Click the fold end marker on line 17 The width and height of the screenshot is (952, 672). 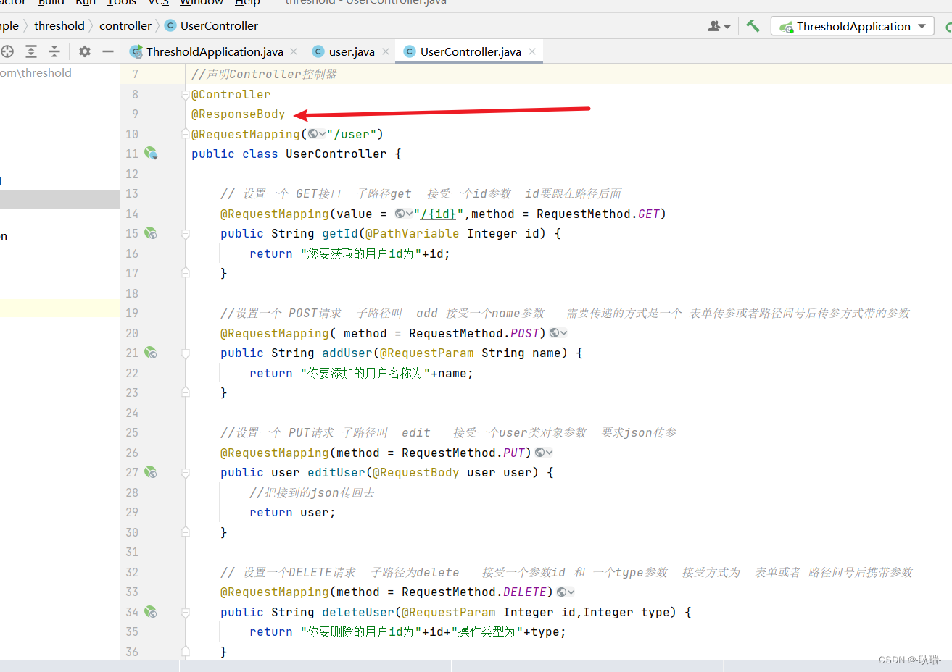click(x=186, y=273)
